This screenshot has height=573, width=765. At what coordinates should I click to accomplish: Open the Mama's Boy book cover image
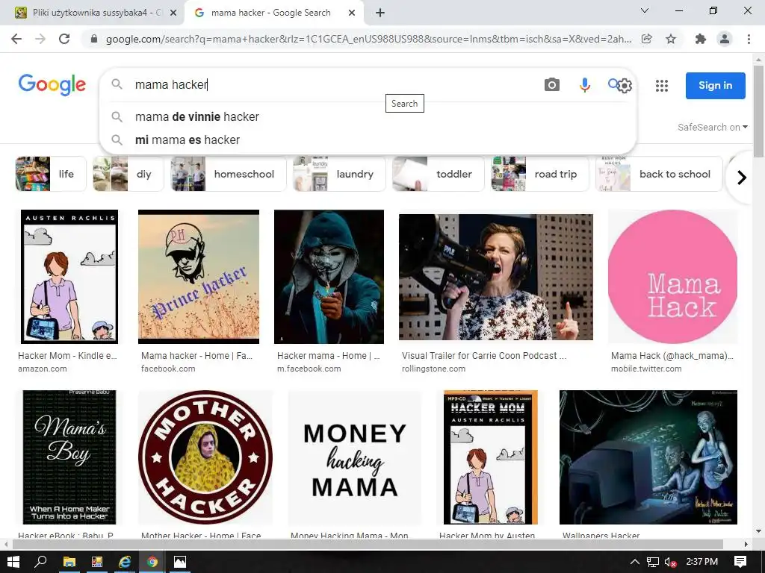tap(69, 457)
